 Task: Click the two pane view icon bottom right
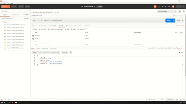point(177,100)
